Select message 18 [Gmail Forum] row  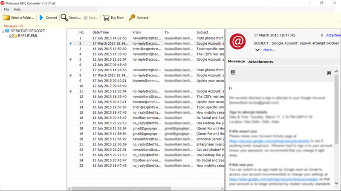pyautogui.click(x=146, y=129)
